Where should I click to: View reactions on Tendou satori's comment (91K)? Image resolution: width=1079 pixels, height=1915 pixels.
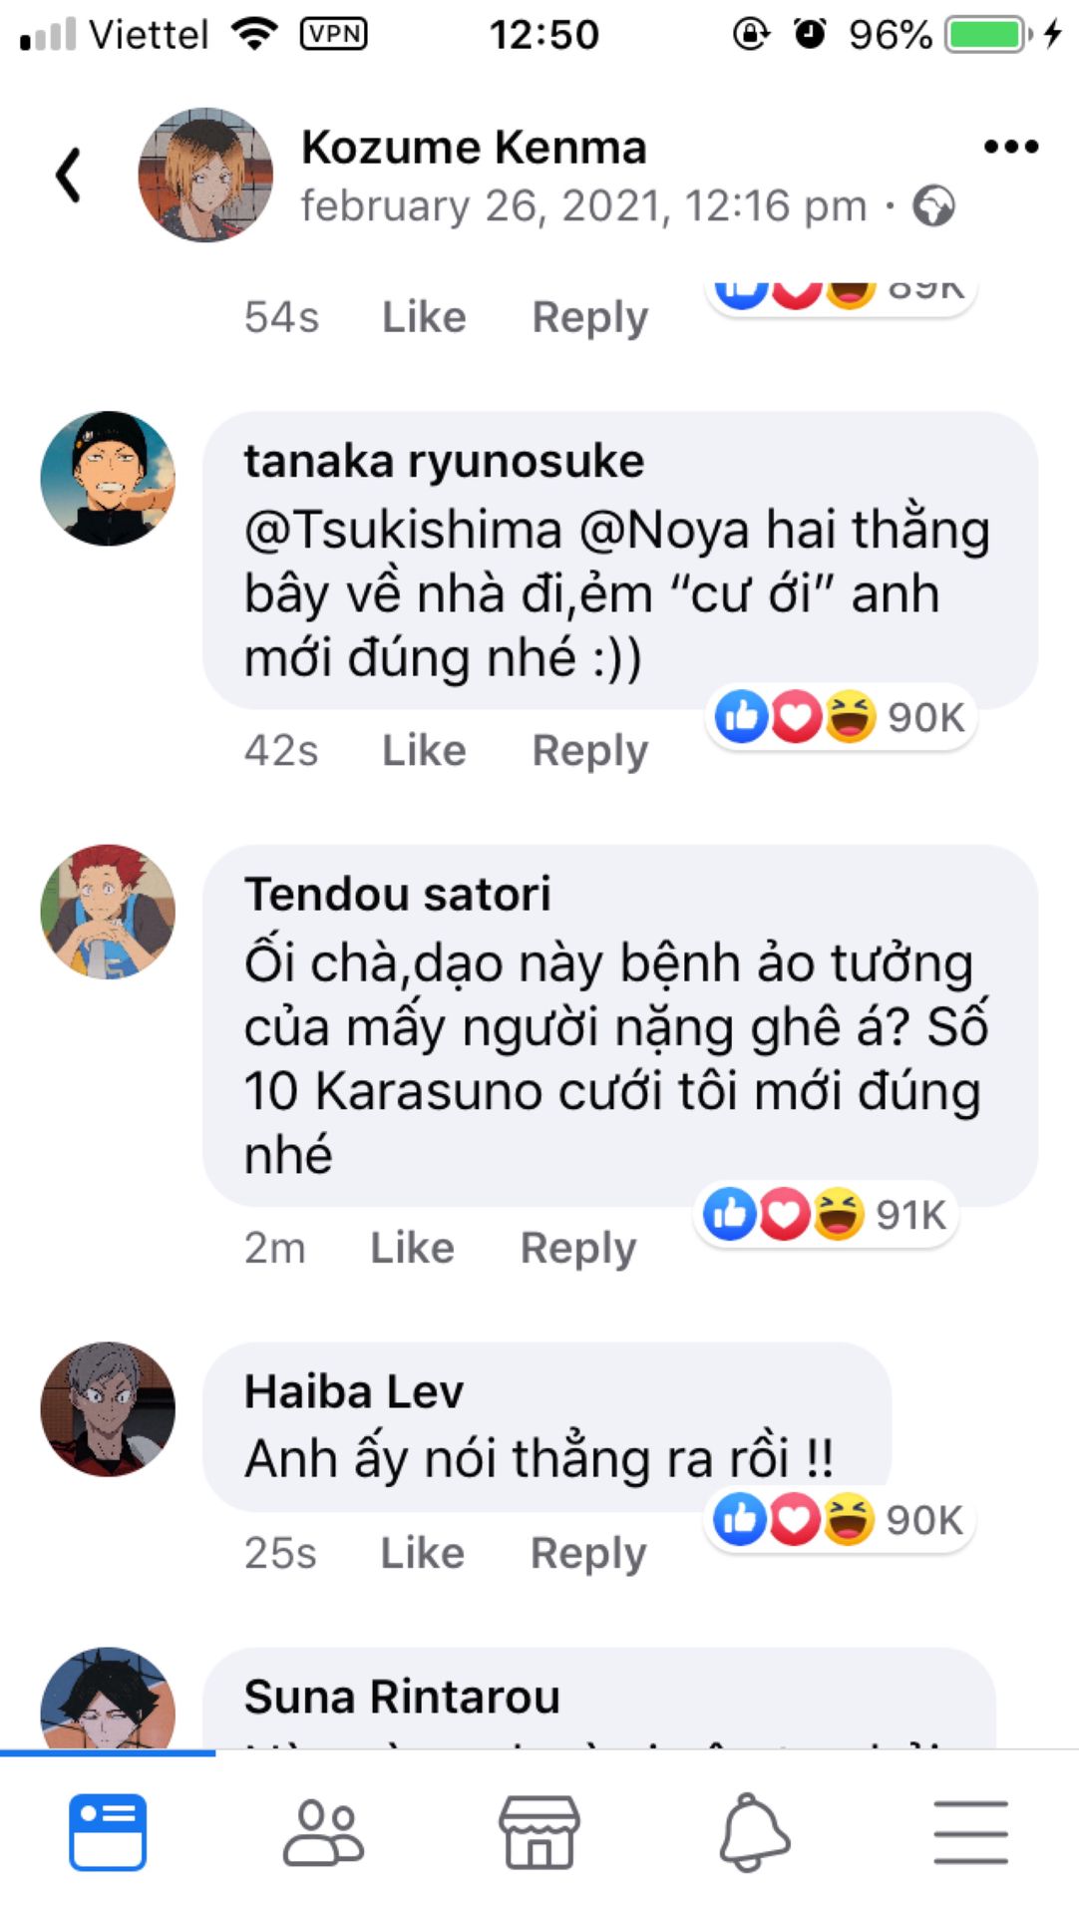click(x=825, y=1215)
